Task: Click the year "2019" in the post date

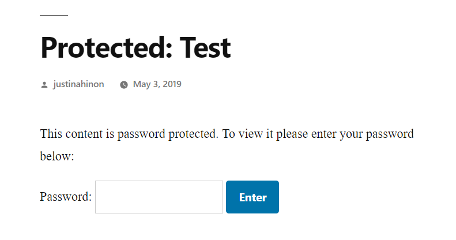Action: point(171,84)
